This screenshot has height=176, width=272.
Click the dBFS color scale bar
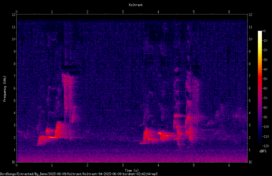click(x=260, y=88)
